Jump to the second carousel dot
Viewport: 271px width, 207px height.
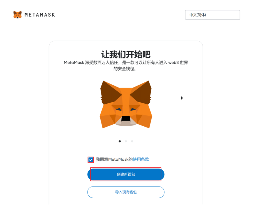126,141
